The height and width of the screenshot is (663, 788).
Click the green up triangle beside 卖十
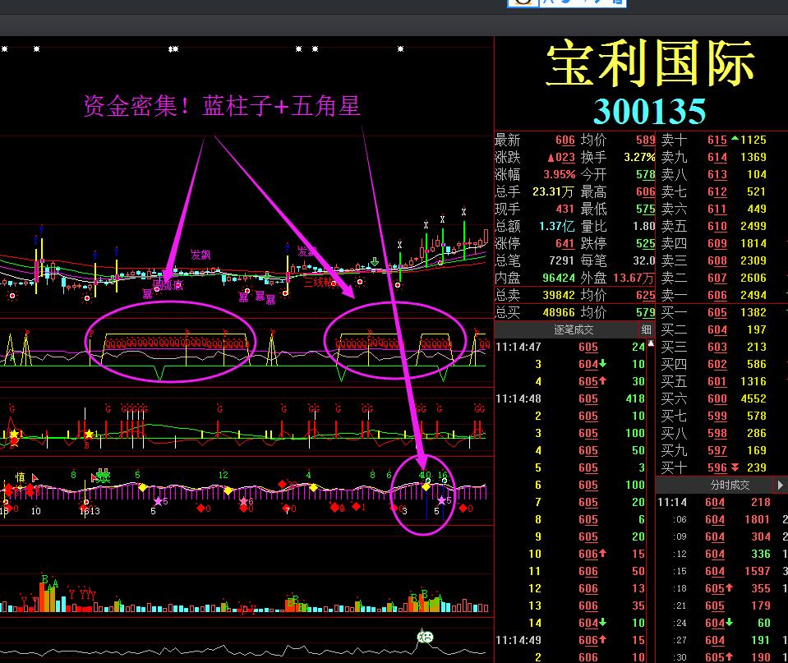point(735,138)
